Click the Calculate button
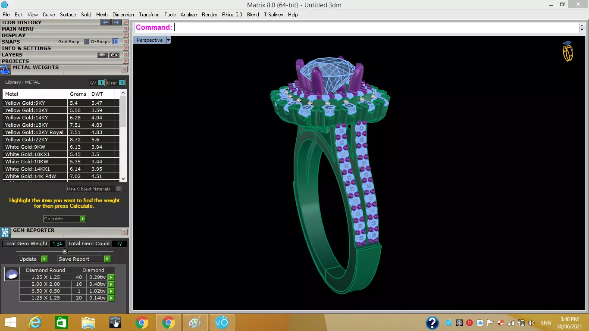Screen dimensions: 589x331 (x=65, y=219)
